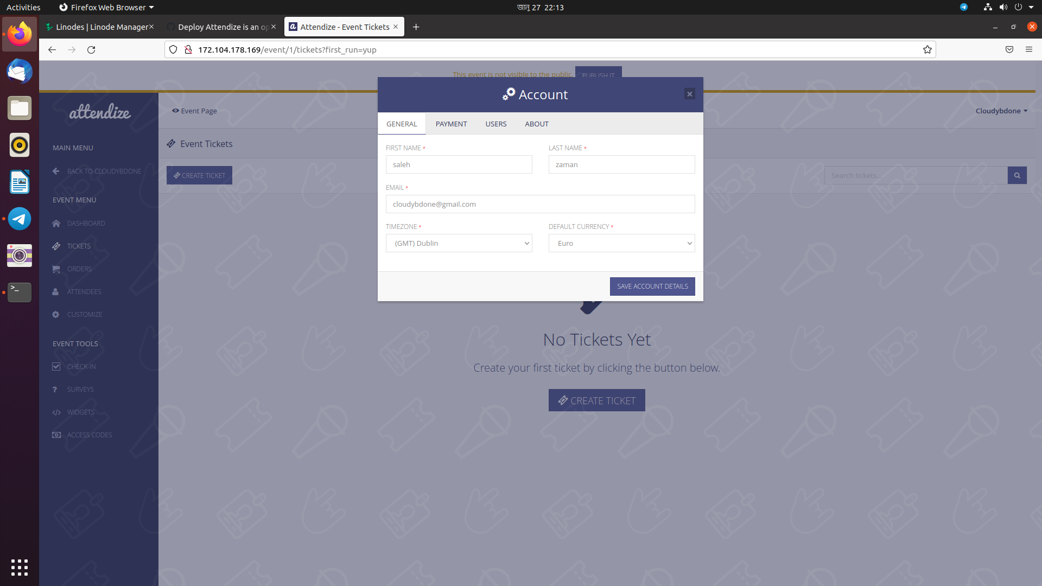1042x586 pixels.
Task: Click the Customize gear icon
Action: tap(55, 314)
